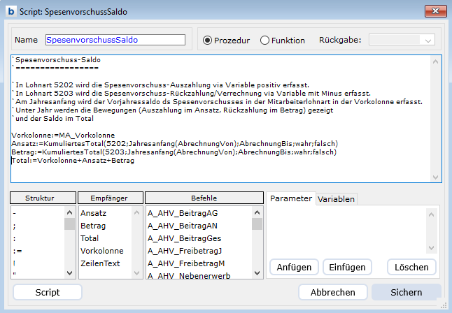Viewport: 452px width, 313px height.
Task: Click into the Name input field
Action: click(x=115, y=41)
